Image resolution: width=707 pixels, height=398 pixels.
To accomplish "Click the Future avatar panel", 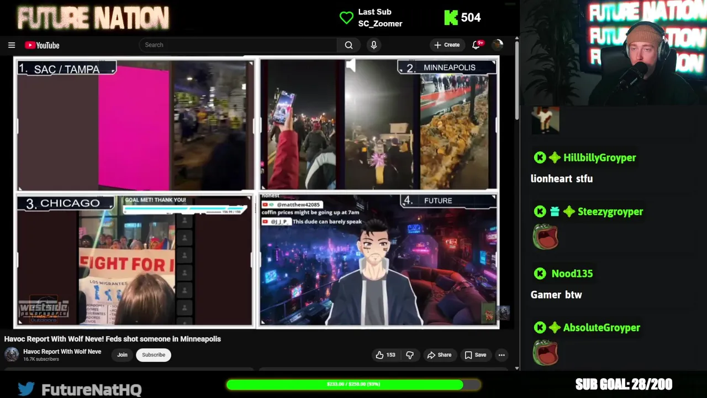I will [x=379, y=260].
